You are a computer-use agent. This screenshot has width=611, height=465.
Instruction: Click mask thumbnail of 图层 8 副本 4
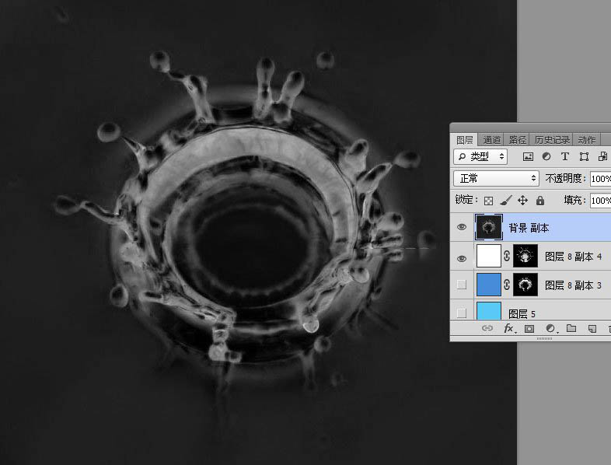coord(526,256)
